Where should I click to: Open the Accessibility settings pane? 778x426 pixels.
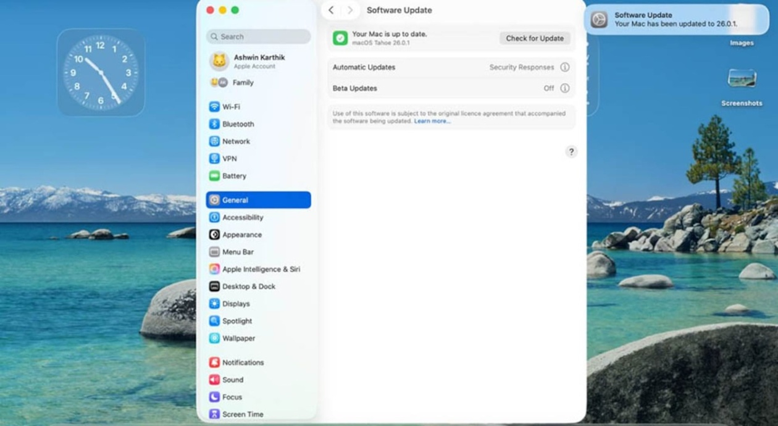242,217
